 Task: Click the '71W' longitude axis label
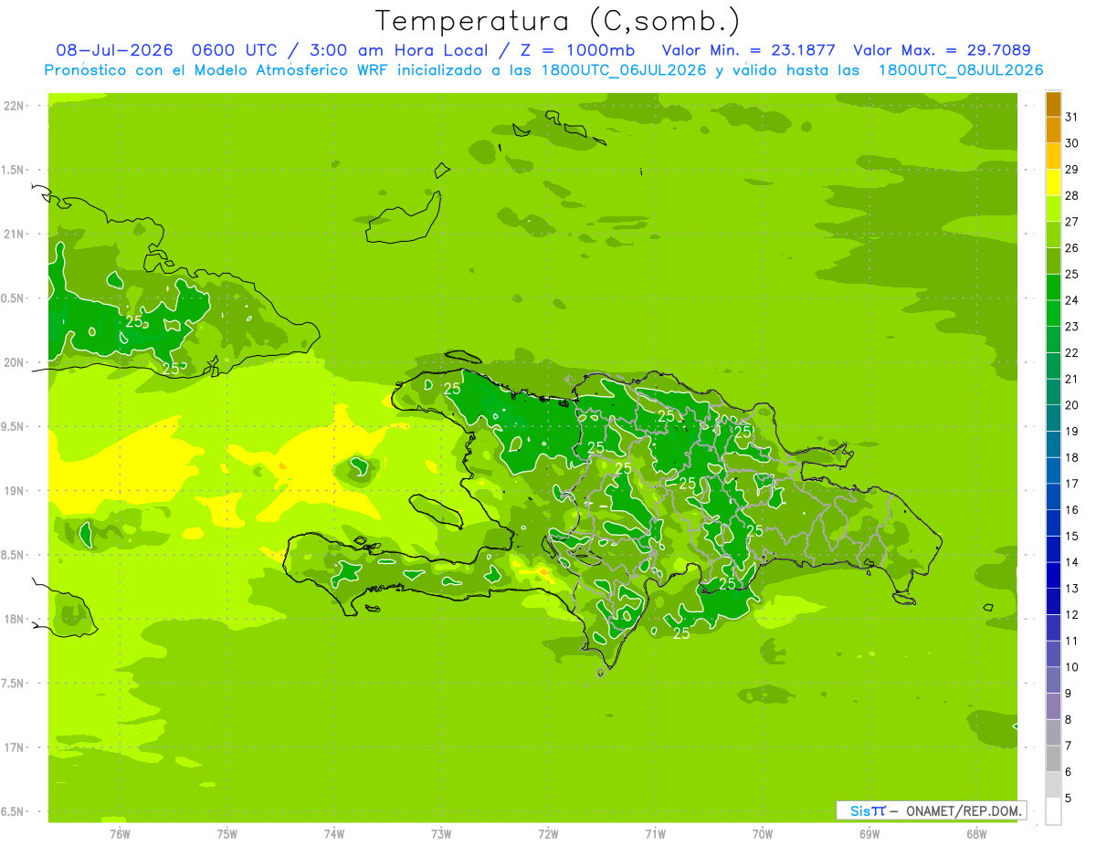coord(655,833)
